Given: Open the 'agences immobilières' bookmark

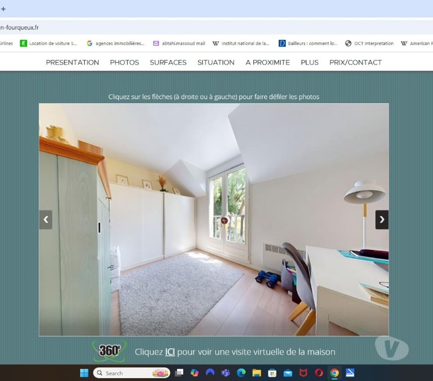Looking at the screenshot, I should click(x=116, y=44).
